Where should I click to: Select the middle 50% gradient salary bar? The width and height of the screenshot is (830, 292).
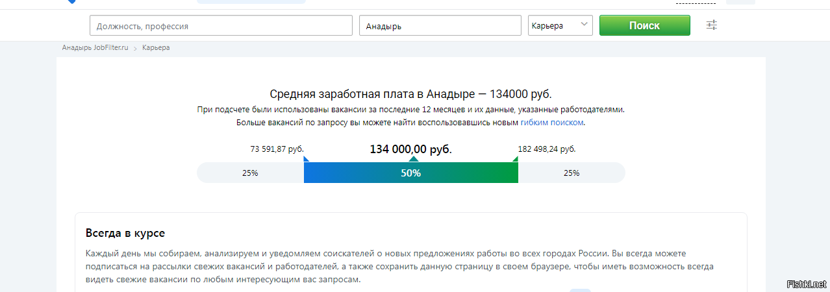[410, 173]
